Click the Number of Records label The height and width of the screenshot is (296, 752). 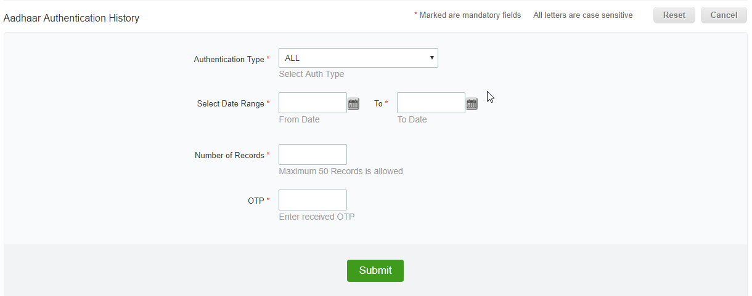point(229,156)
